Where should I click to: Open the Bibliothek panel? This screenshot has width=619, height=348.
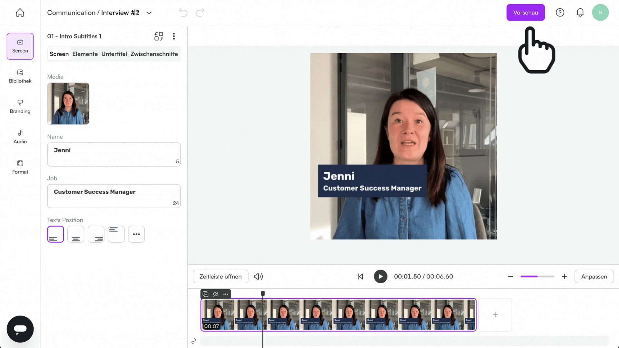(20, 76)
